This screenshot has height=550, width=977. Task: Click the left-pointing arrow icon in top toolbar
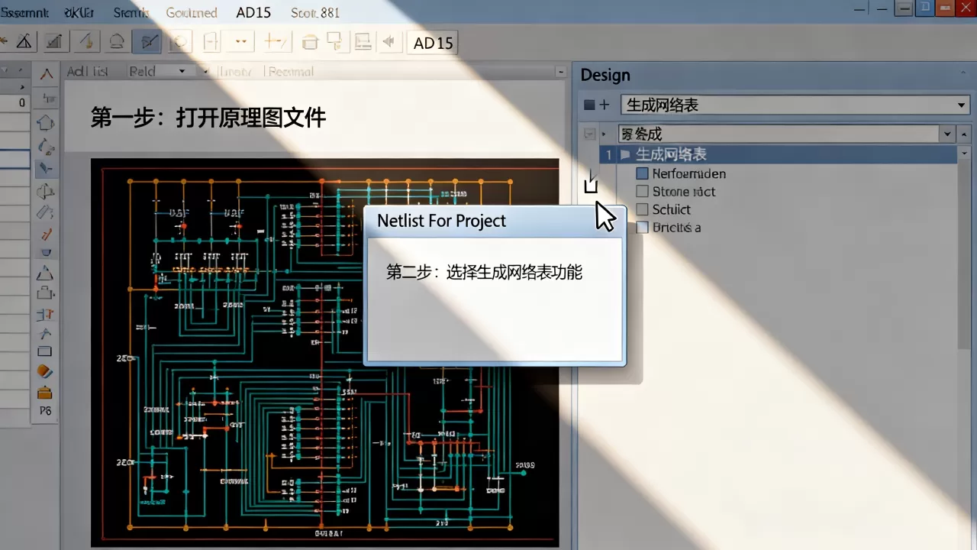click(389, 42)
